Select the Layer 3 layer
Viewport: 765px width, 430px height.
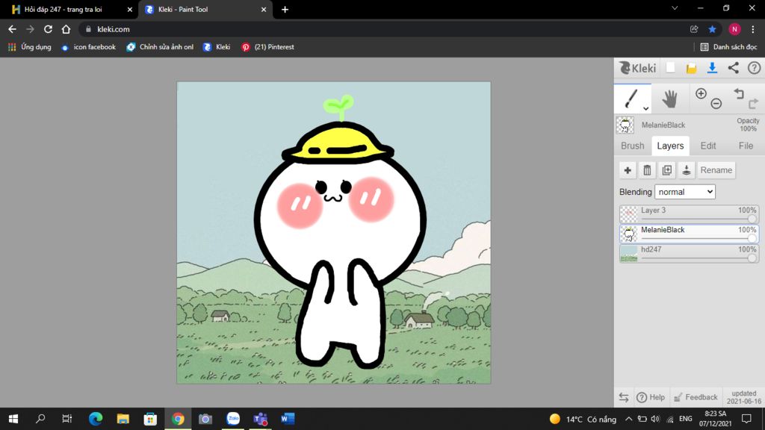pyautogui.click(x=689, y=214)
